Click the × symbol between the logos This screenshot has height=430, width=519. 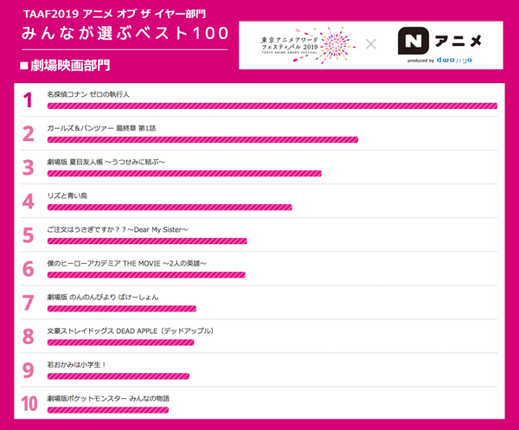coord(370,43)
